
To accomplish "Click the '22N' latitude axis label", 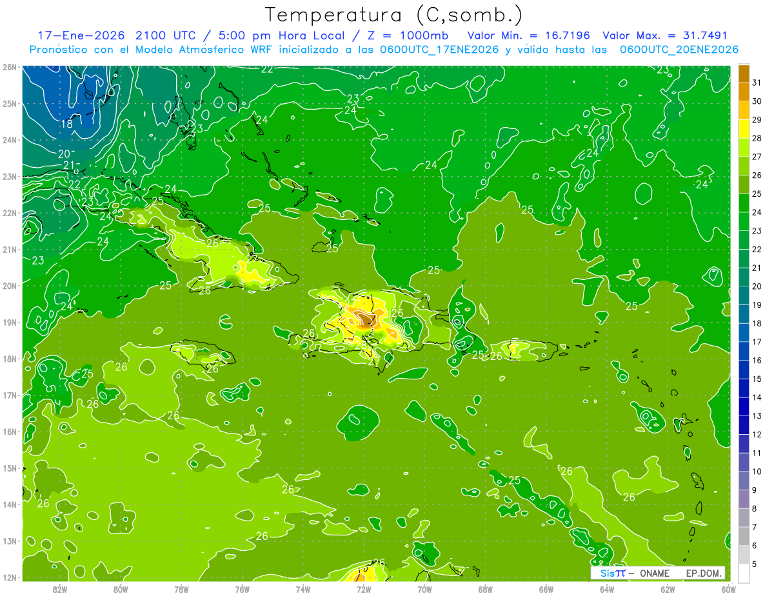I will pyautogui.click(x=10, y=213).
